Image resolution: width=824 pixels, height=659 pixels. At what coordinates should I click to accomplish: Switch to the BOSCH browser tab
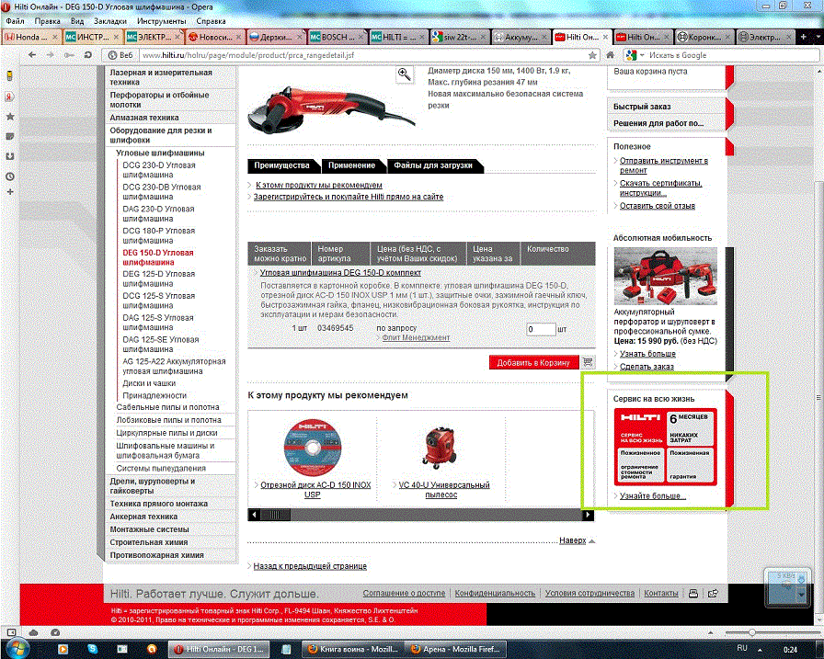point(338,37)
